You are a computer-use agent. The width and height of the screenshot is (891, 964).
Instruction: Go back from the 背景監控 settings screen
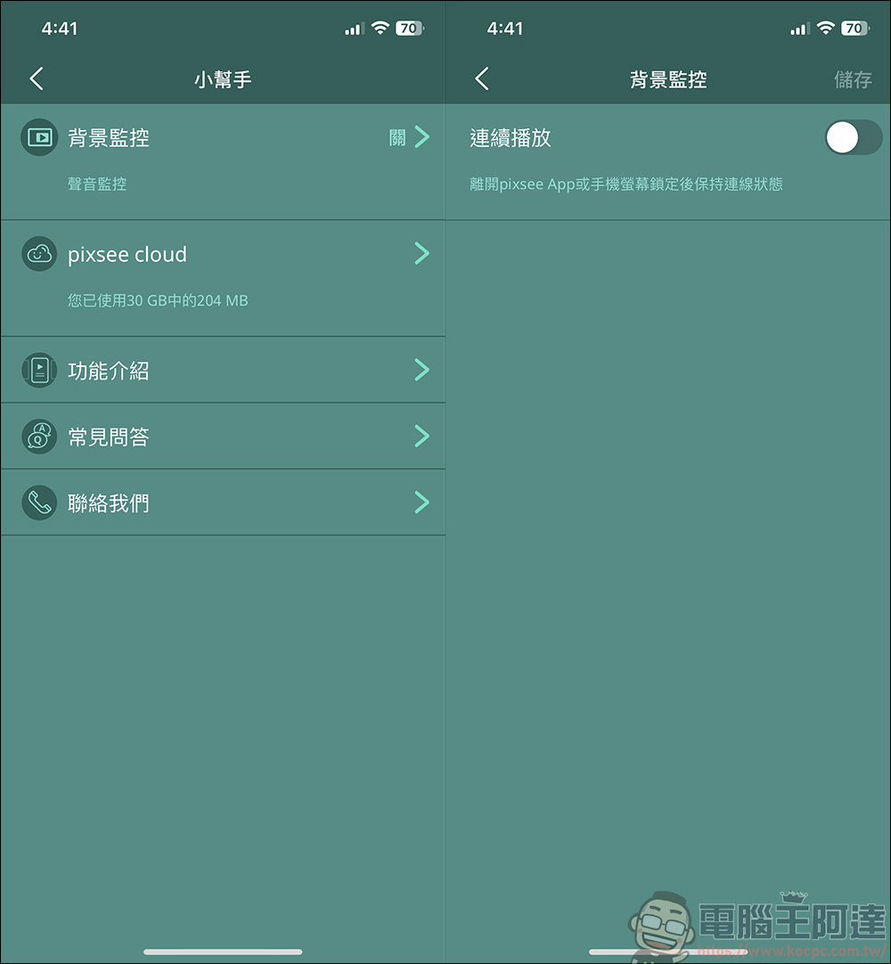[482, 78]
